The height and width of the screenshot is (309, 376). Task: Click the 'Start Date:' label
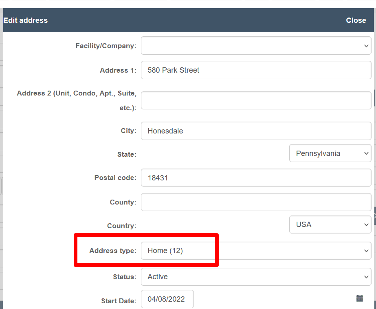click(119, 301)
